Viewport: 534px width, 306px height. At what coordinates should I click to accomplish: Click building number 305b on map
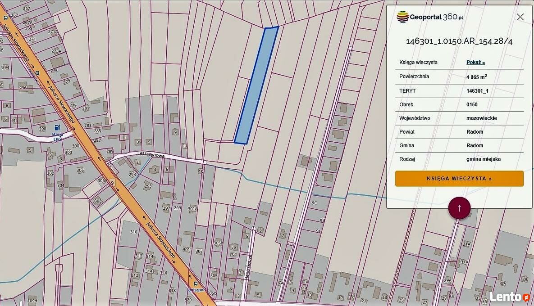click(211, 293)
